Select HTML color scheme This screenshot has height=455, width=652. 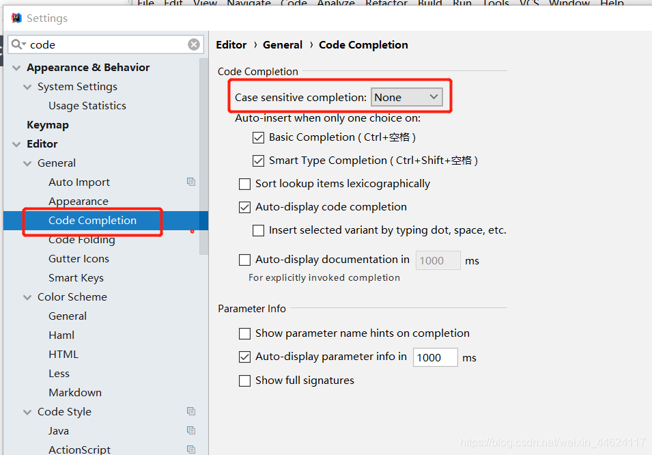[63, 355]
